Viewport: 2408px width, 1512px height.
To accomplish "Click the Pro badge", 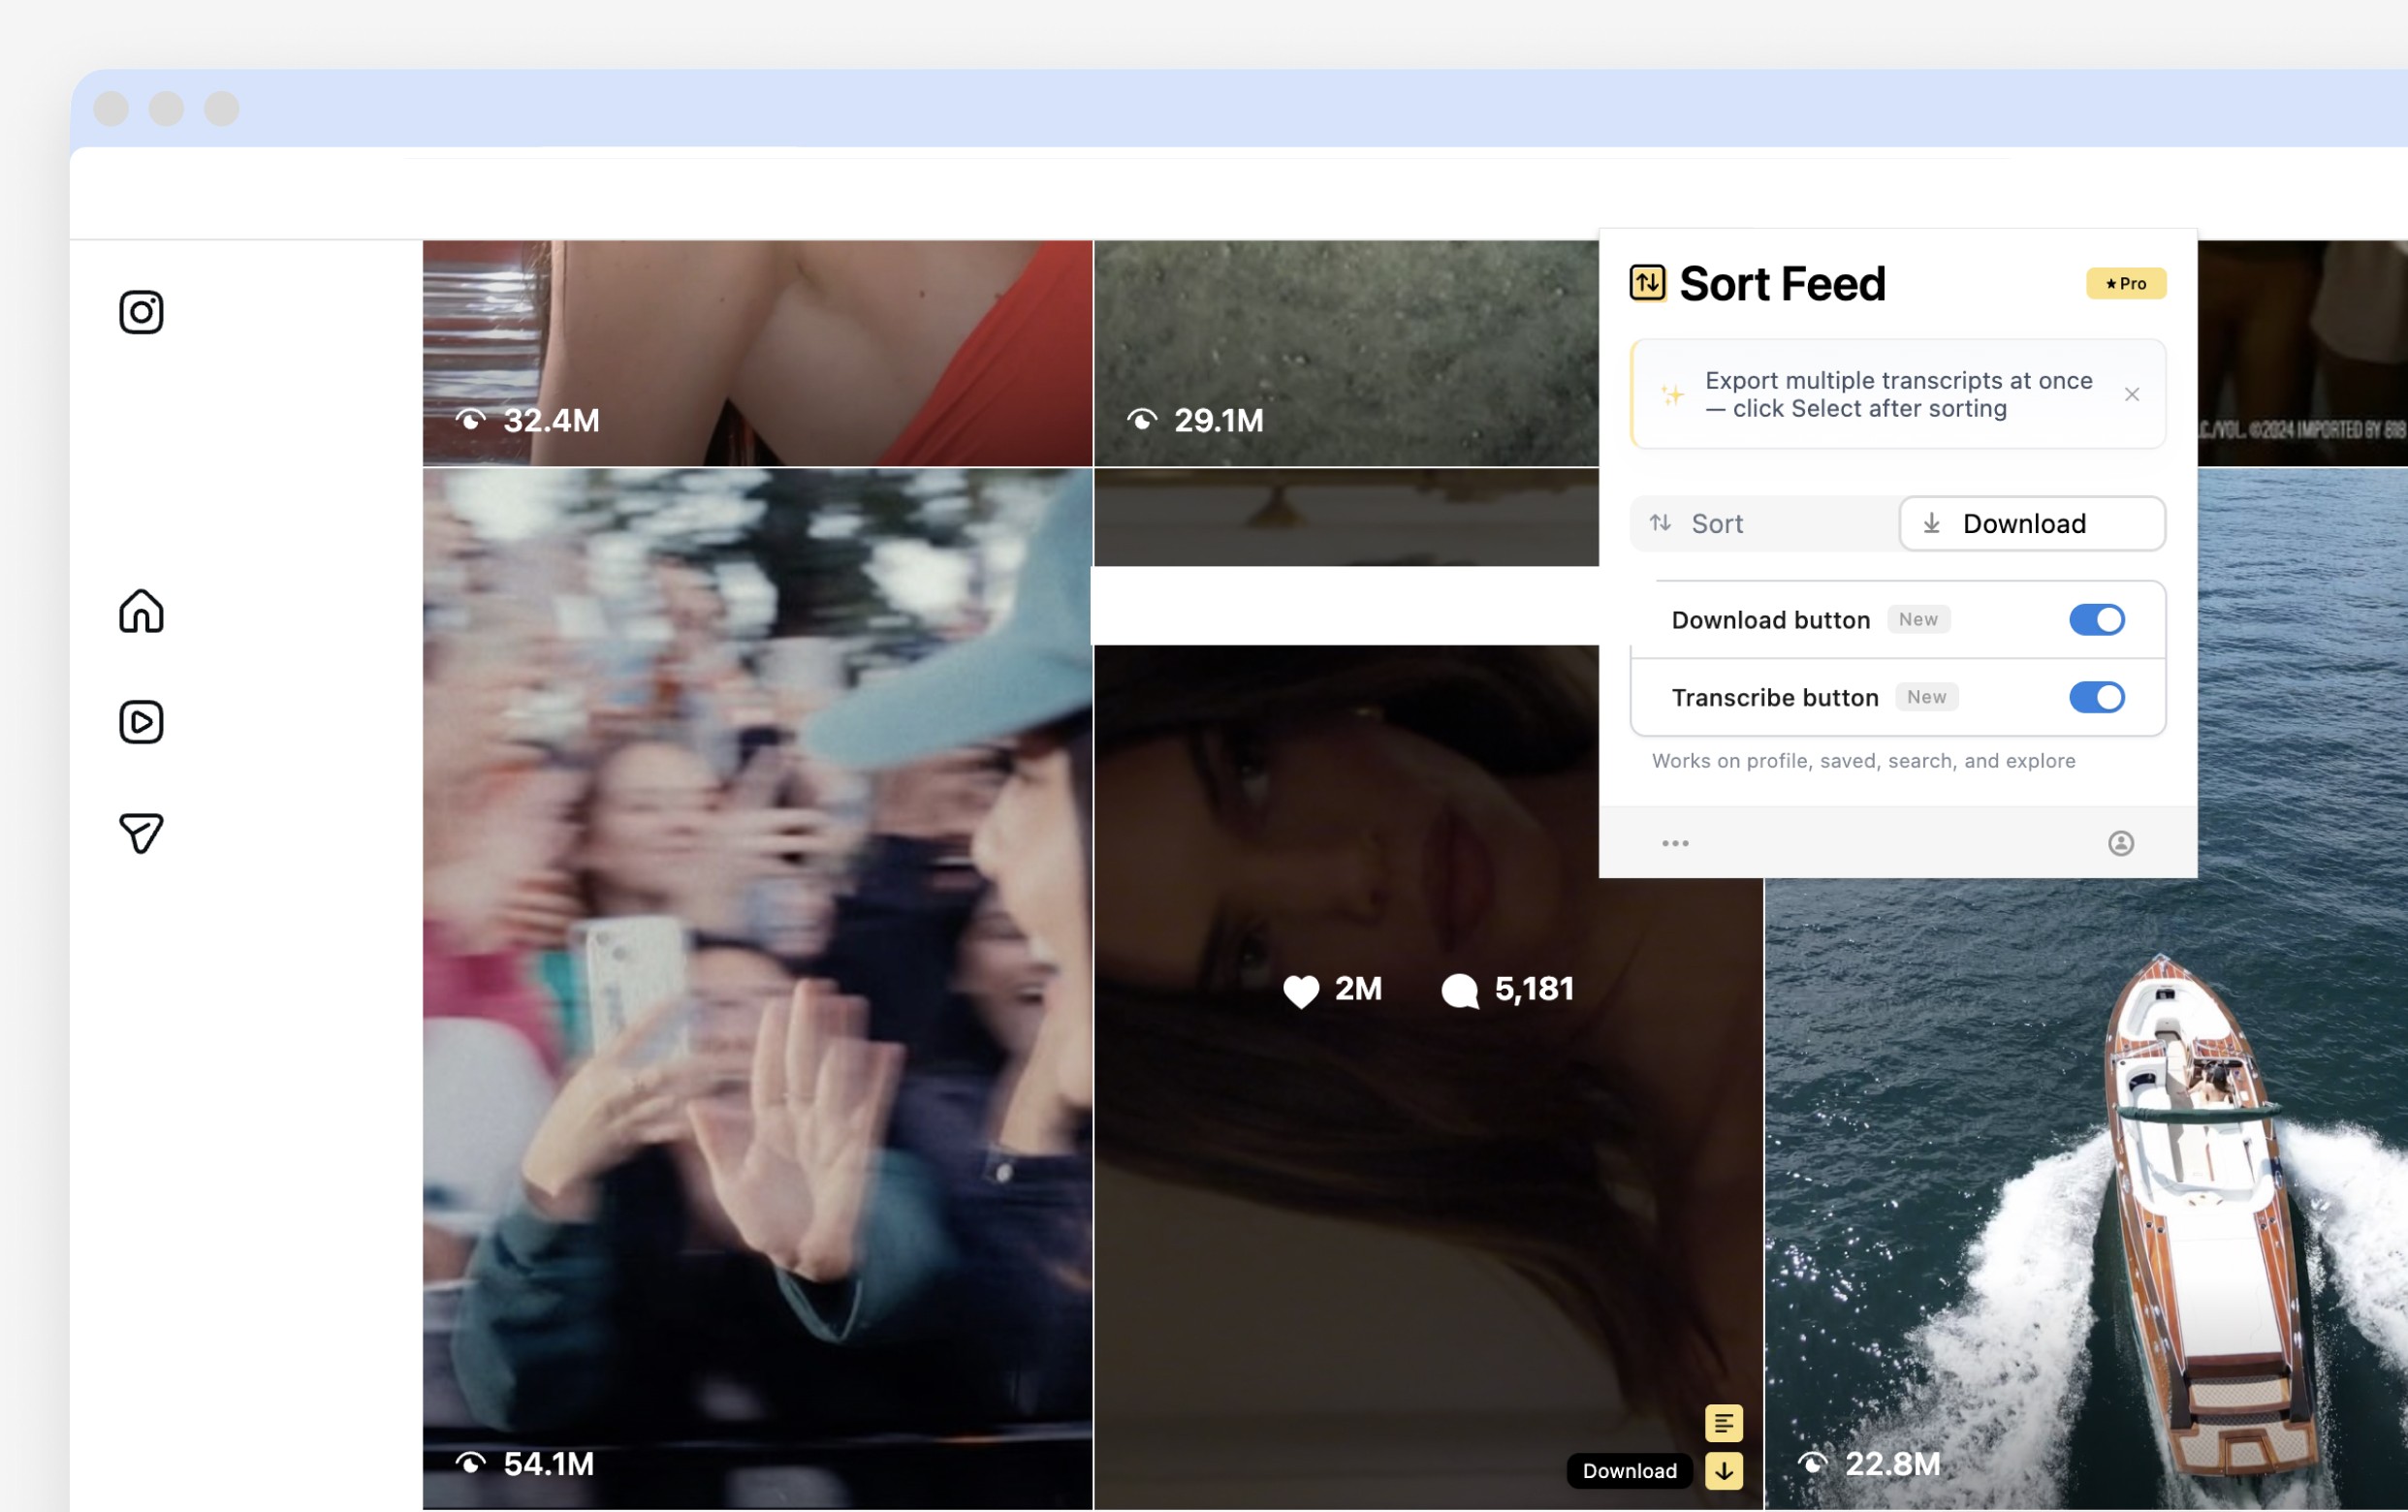I will click(2125, 284).
